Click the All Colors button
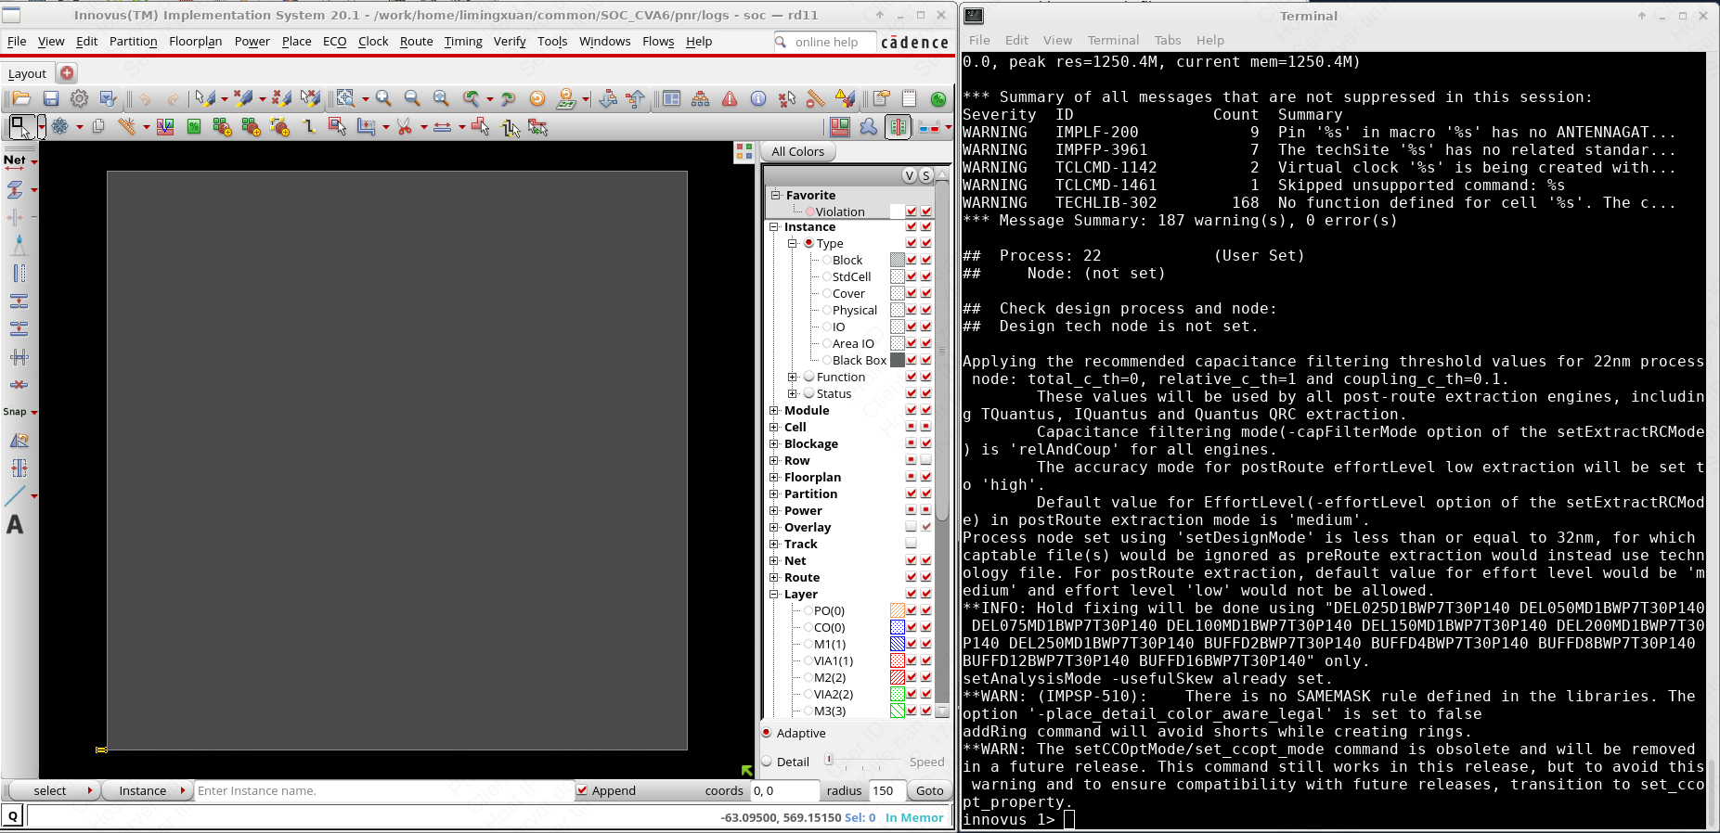 797,151
